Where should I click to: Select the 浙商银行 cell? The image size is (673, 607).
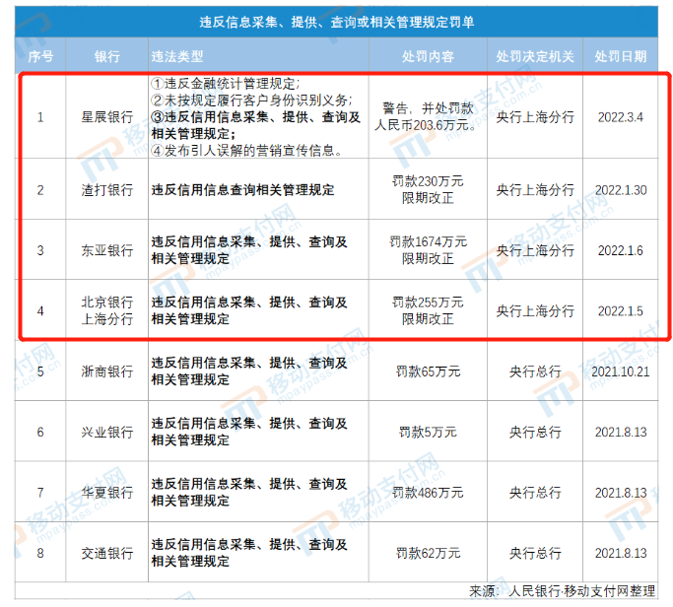click(106, 371)
